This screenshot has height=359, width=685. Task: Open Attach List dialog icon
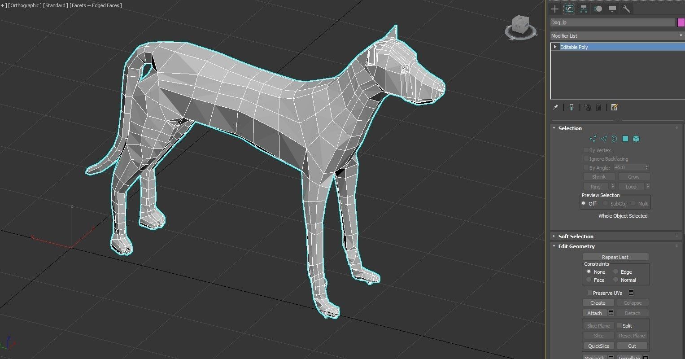pyautogui.click(x=611, y=313)
